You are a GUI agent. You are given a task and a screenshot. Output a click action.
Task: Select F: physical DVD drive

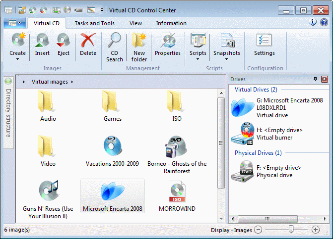tap(266, 172)
